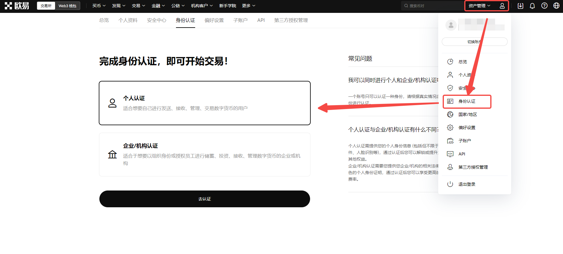
Task: Click the help question mark icon
Action: (544, 6)
